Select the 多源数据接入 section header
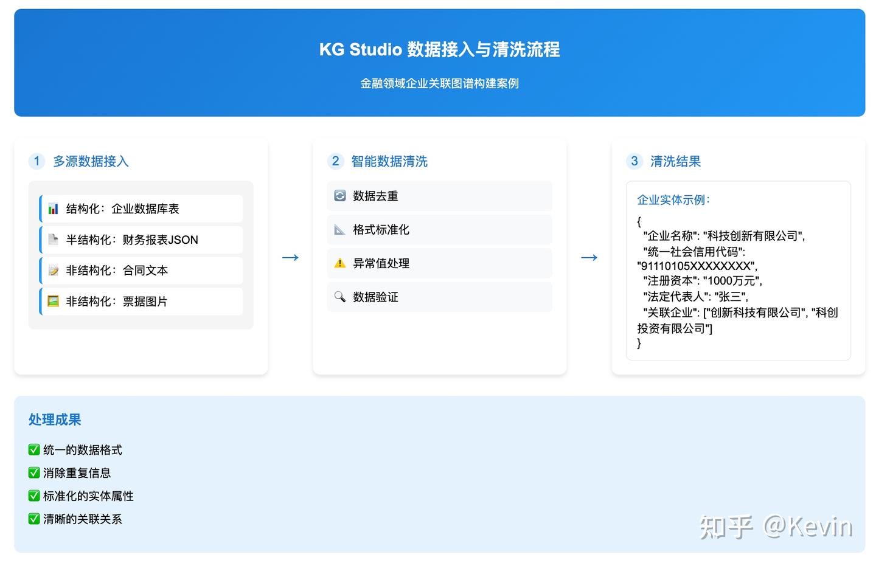The height and width of the screenshot is (563, 876). click(x=90, y=161)
